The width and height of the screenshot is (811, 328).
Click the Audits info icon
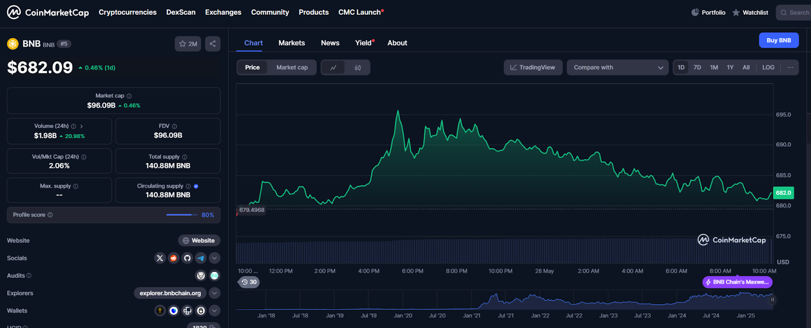click(x=29, y=275)
